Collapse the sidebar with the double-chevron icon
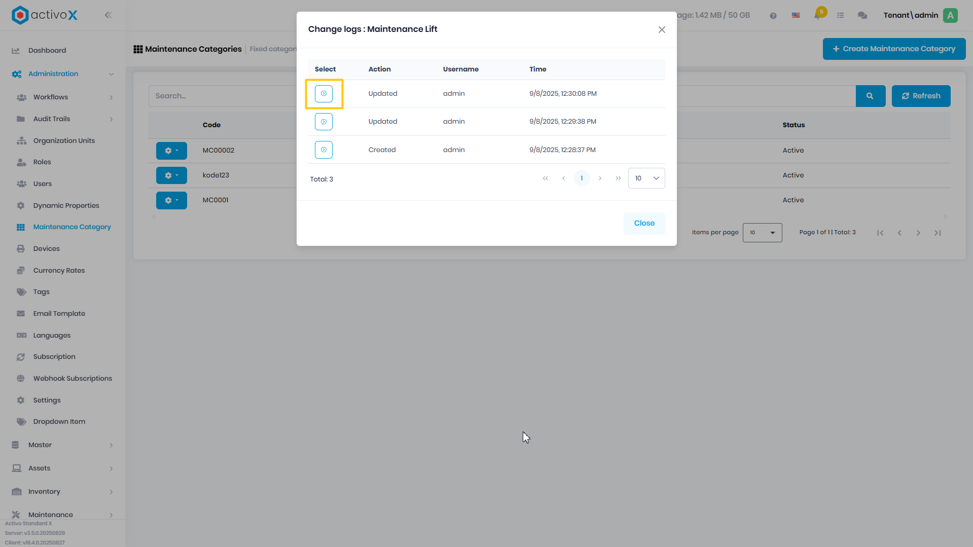This screenshot has height=547, width=973. pyautogui.click(x=108, y=15)
